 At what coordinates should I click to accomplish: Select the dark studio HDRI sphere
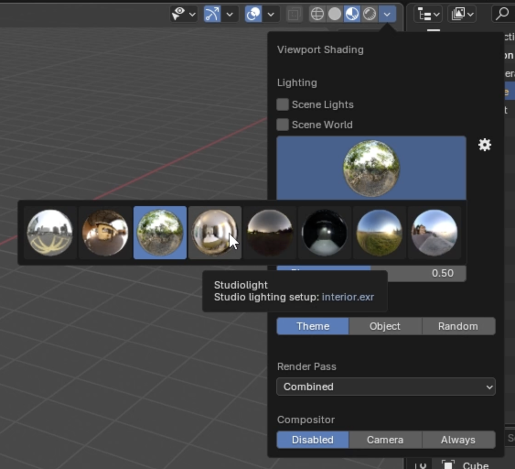tap(324, 233)
